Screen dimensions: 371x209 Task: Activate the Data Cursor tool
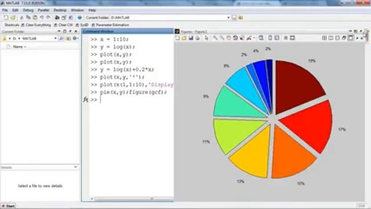point(242,38)
